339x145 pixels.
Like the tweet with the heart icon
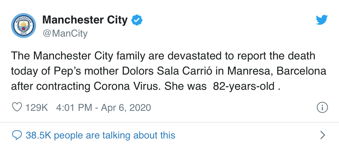click(x=17, y=107)
